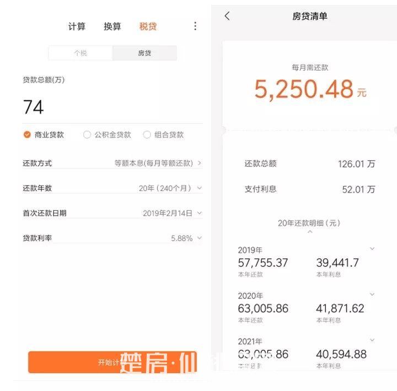
Task: Open the 还款年数 dropdown
Action: [x=199, y=188]
